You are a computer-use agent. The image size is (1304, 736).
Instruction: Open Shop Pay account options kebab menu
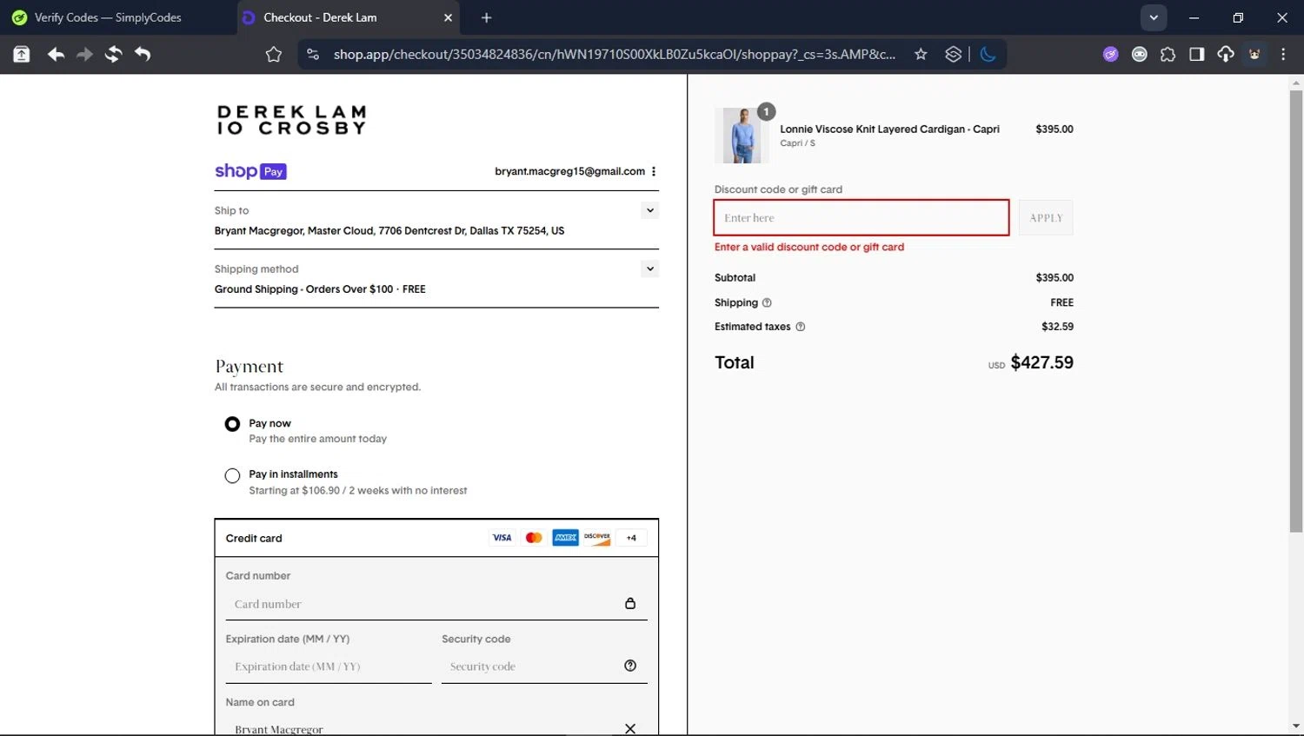pyautogui.click(x=654, y=171)
